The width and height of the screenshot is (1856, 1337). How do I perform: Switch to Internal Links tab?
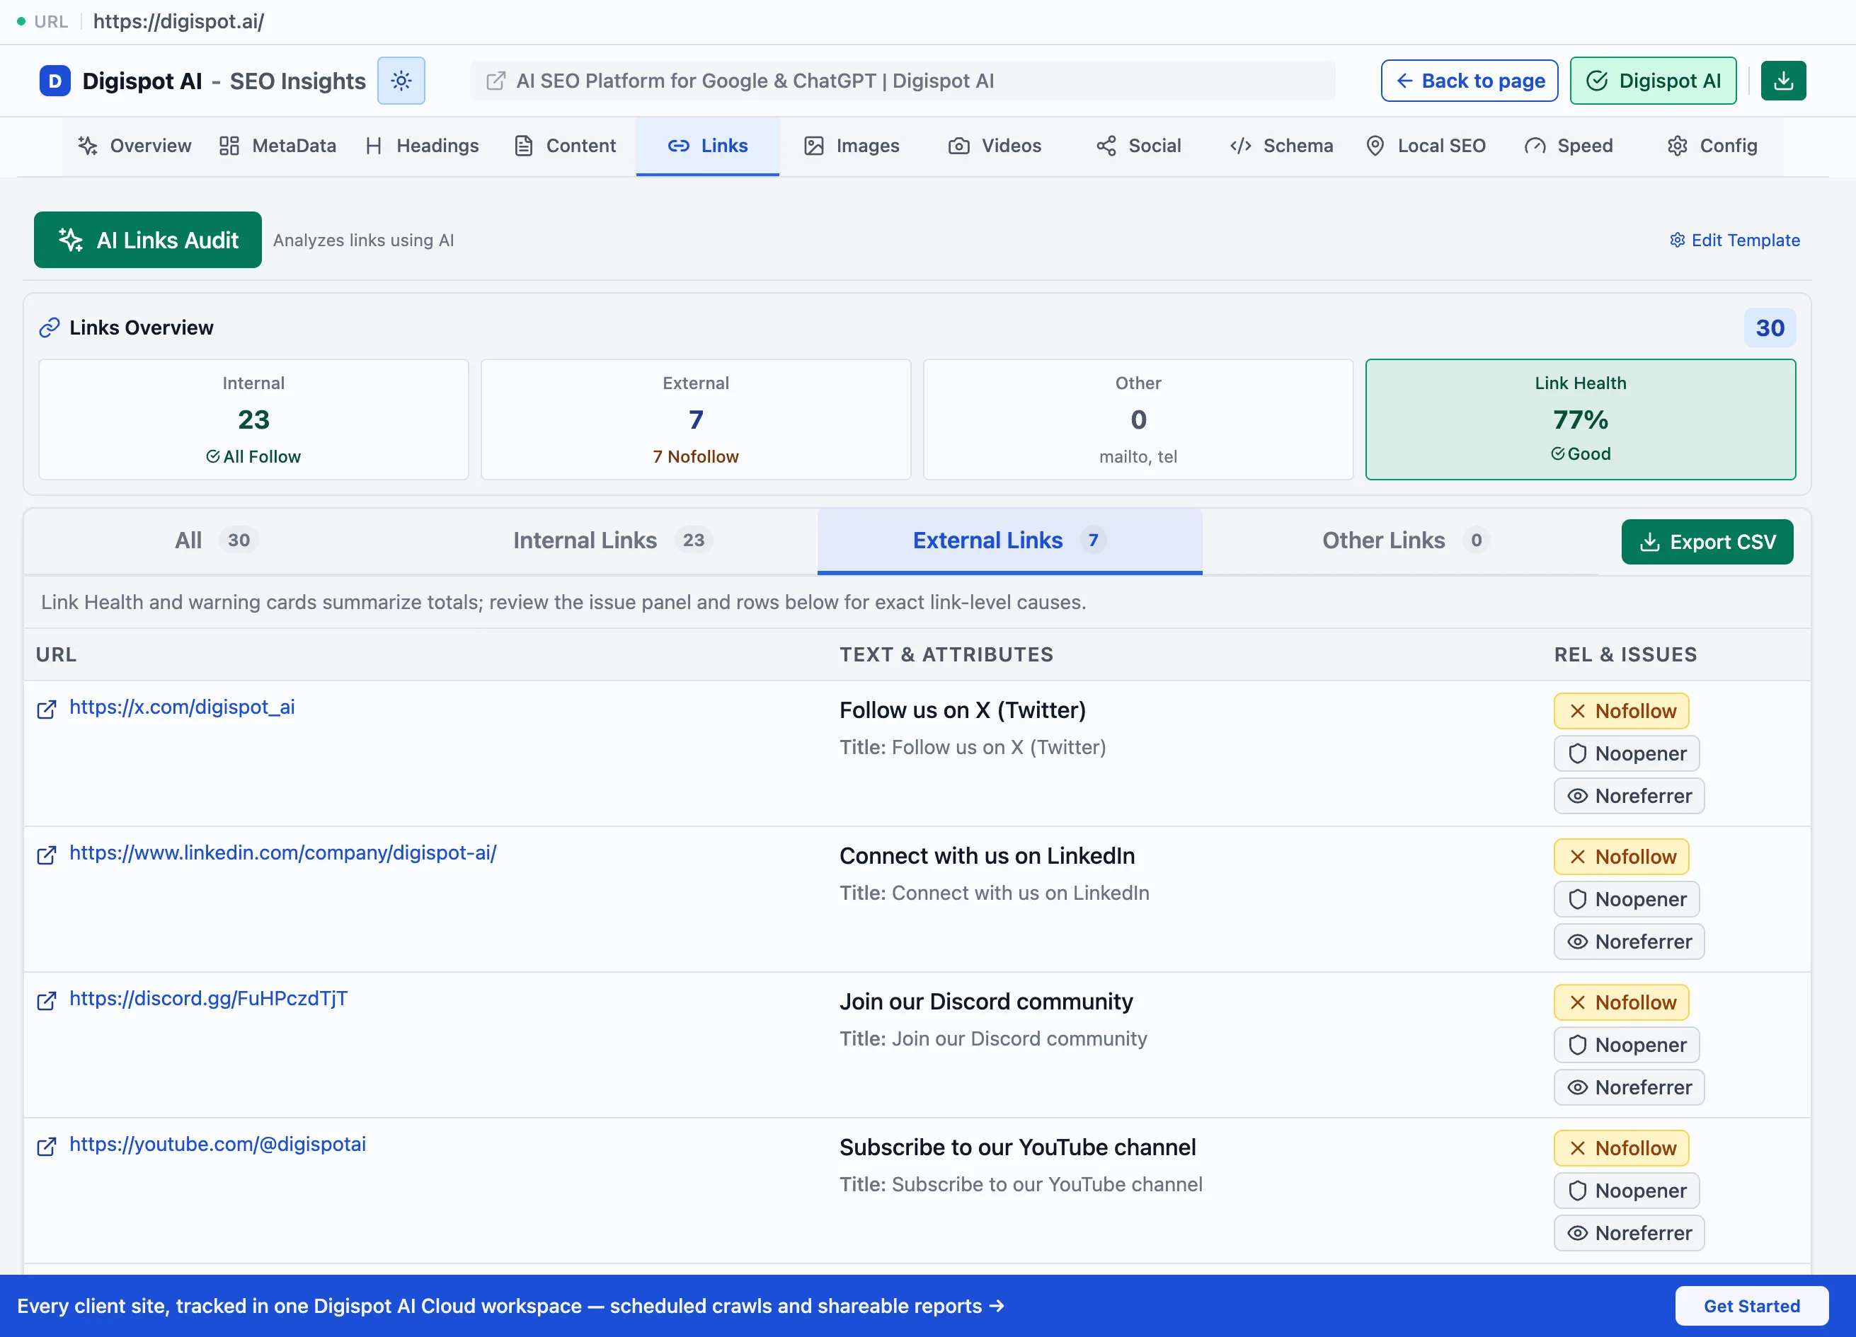point(612,540)
